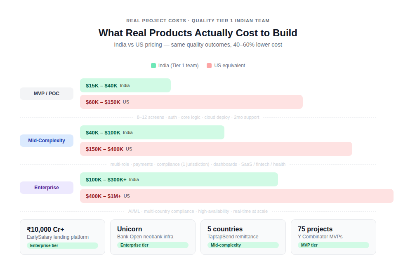
Task: Open the EarlySalary lending platform card
Action: point(62,237)
